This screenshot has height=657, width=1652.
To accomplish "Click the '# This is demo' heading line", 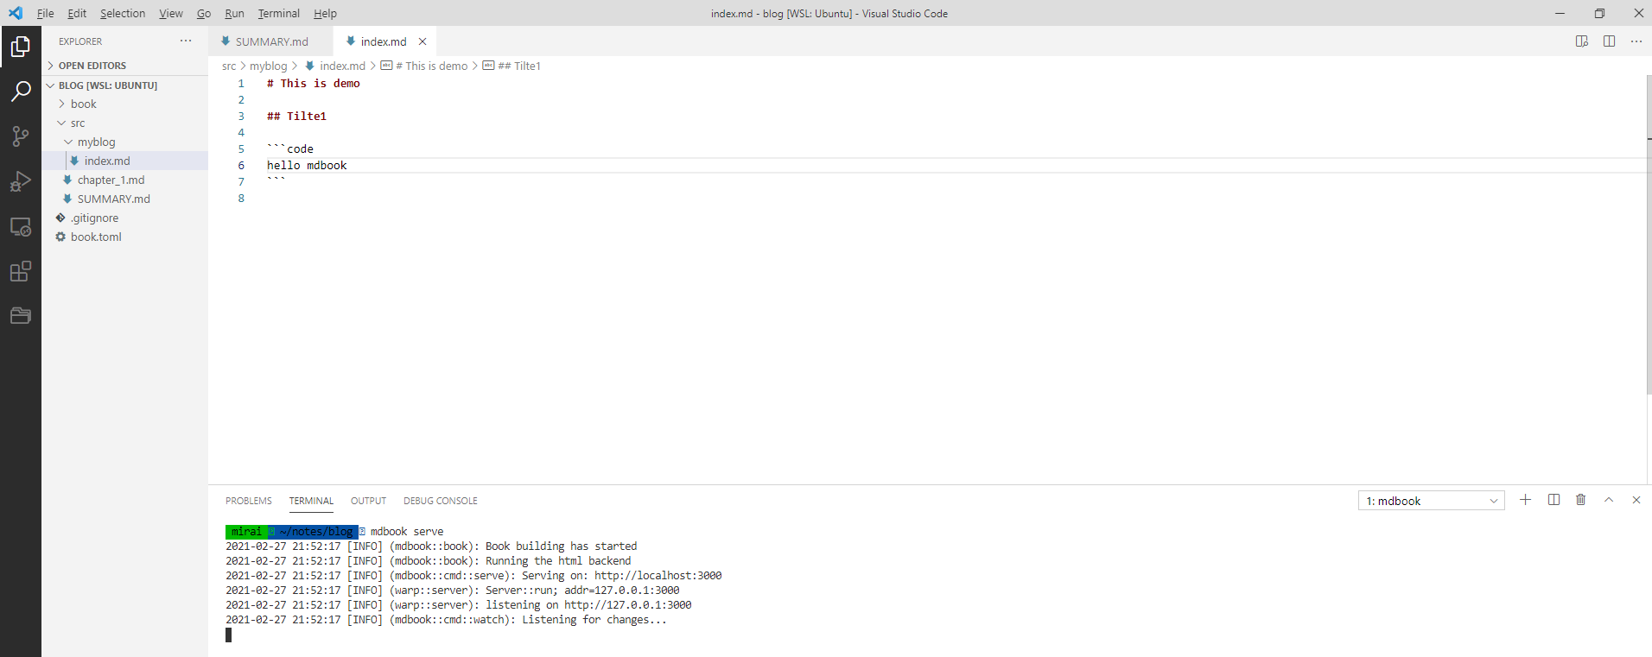I will coord(314,84).
